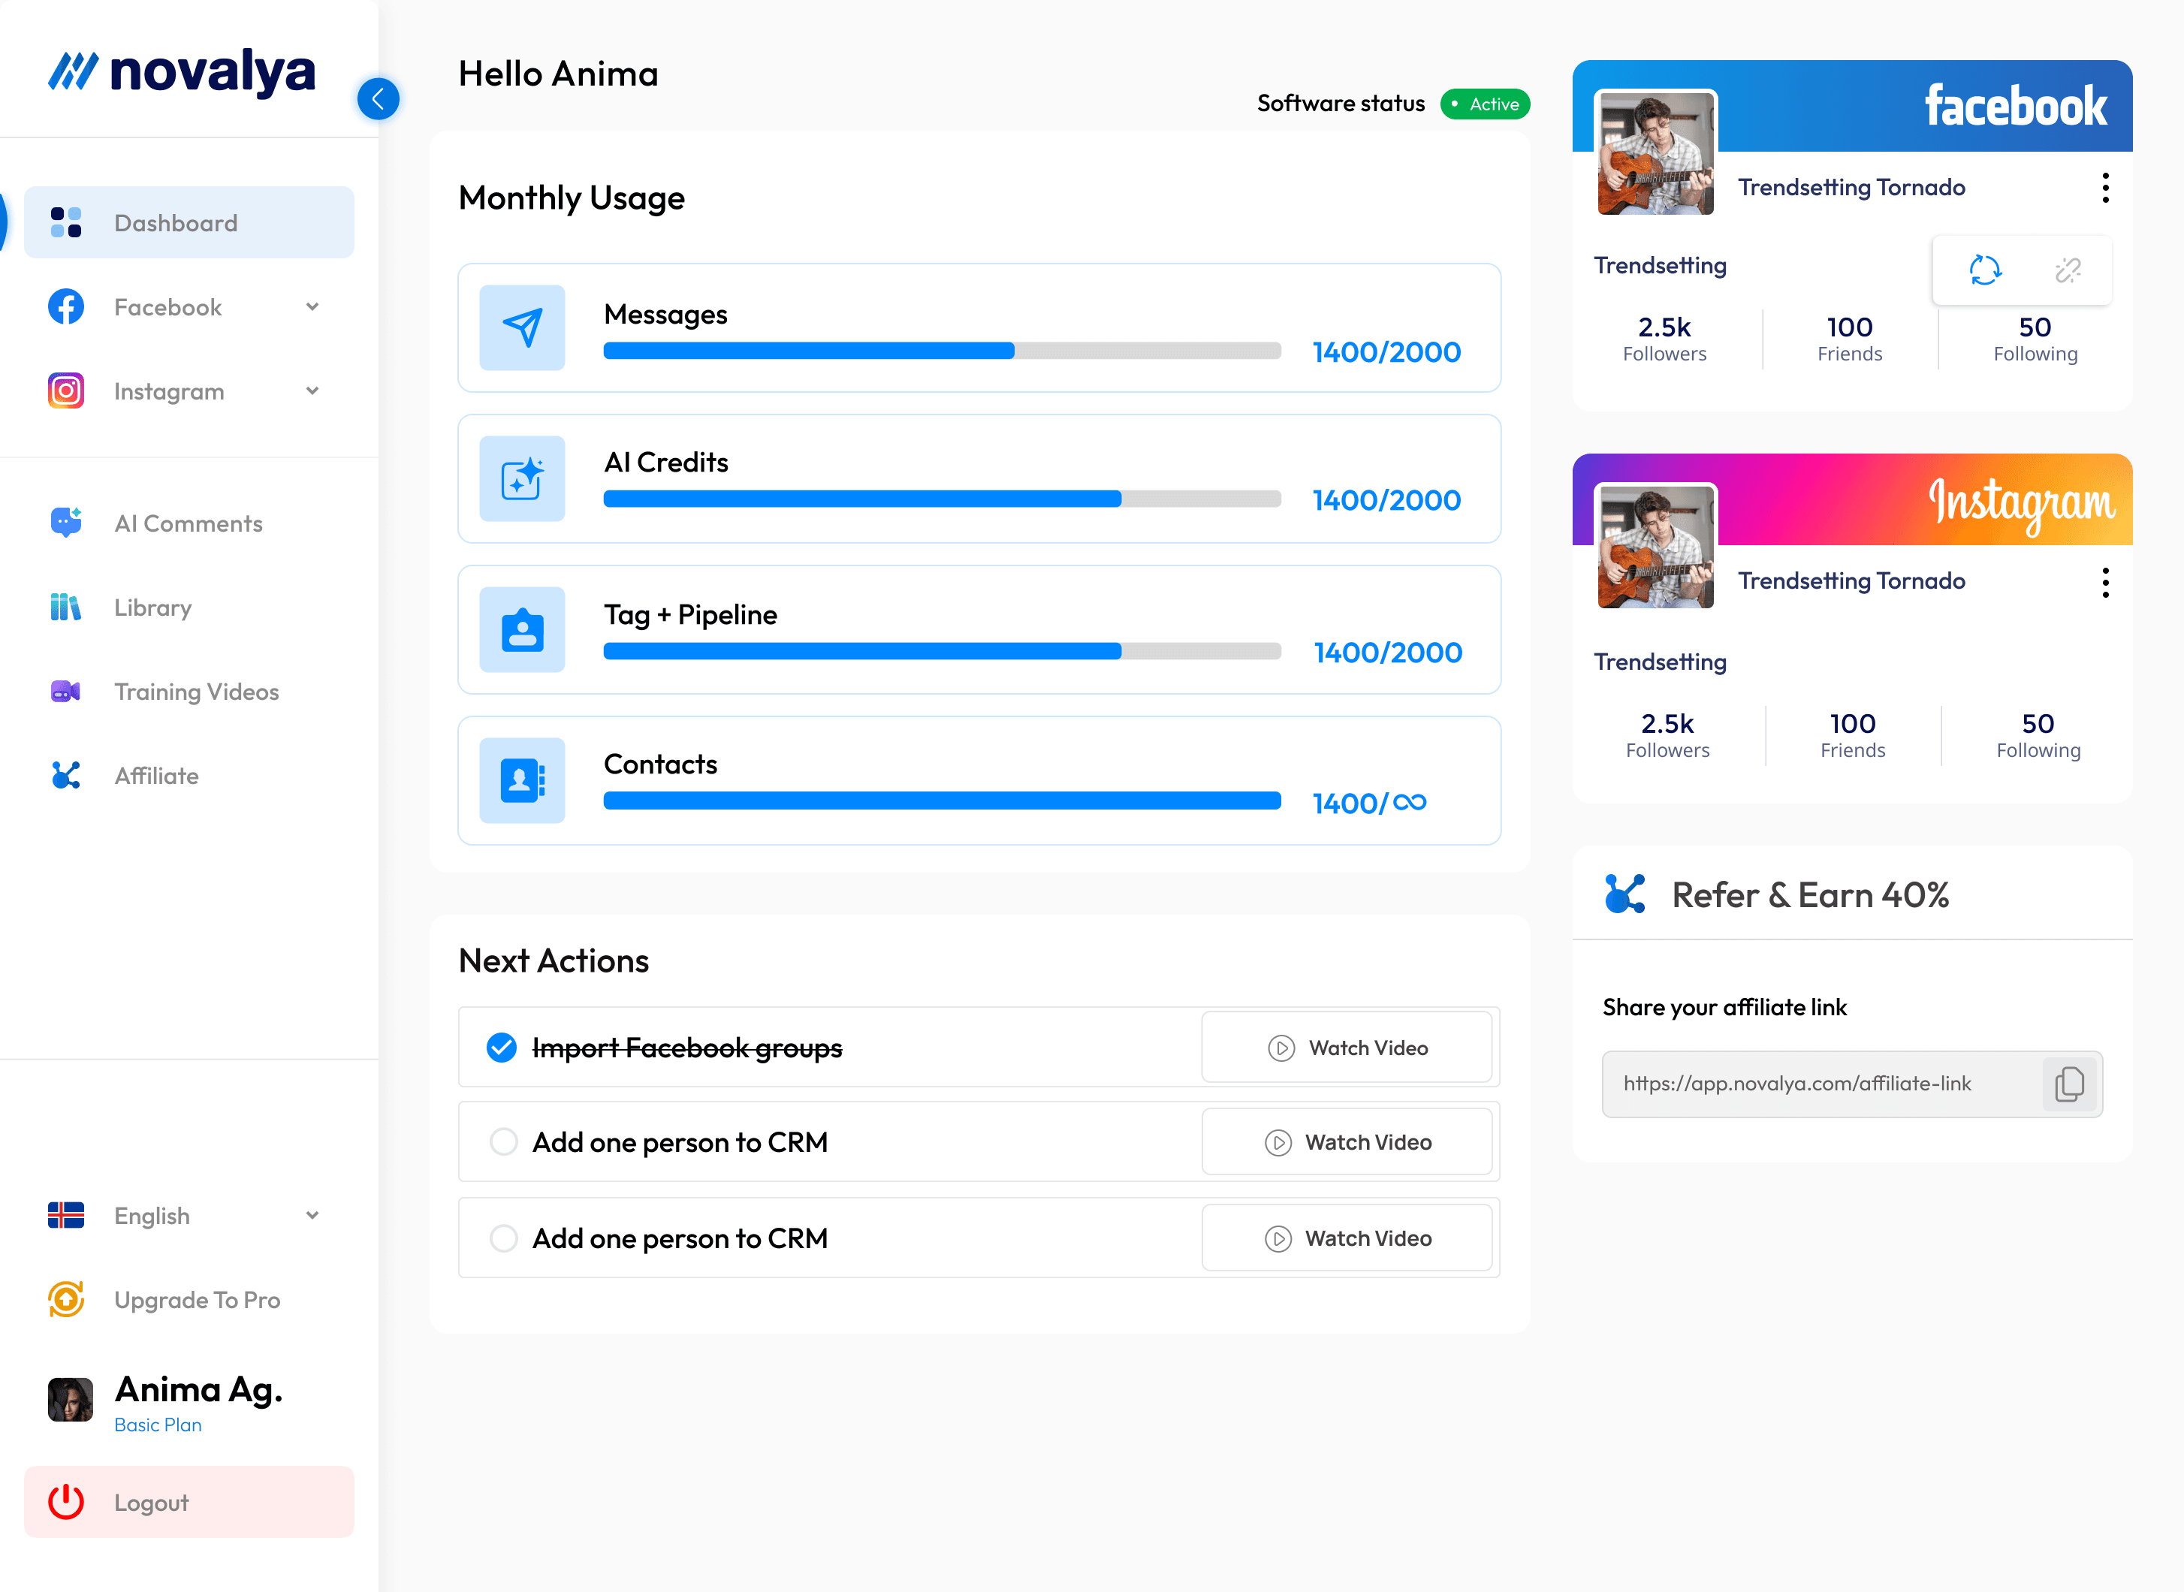Uncheck Import Facebook groups checkbox

coord(501,1048)
